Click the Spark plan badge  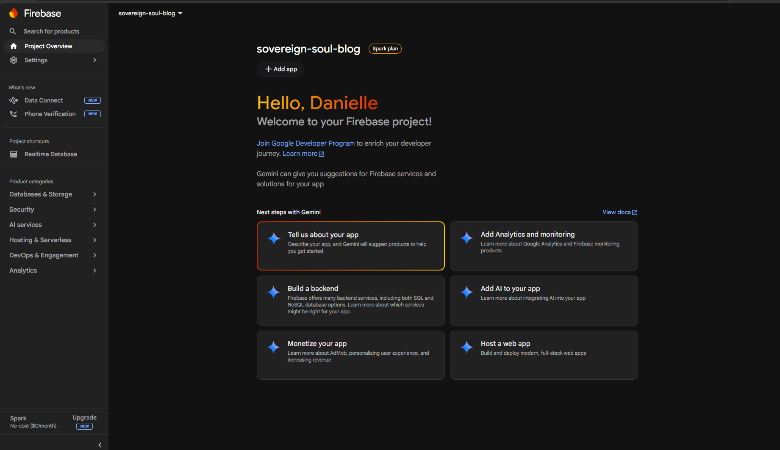point(385,49)
